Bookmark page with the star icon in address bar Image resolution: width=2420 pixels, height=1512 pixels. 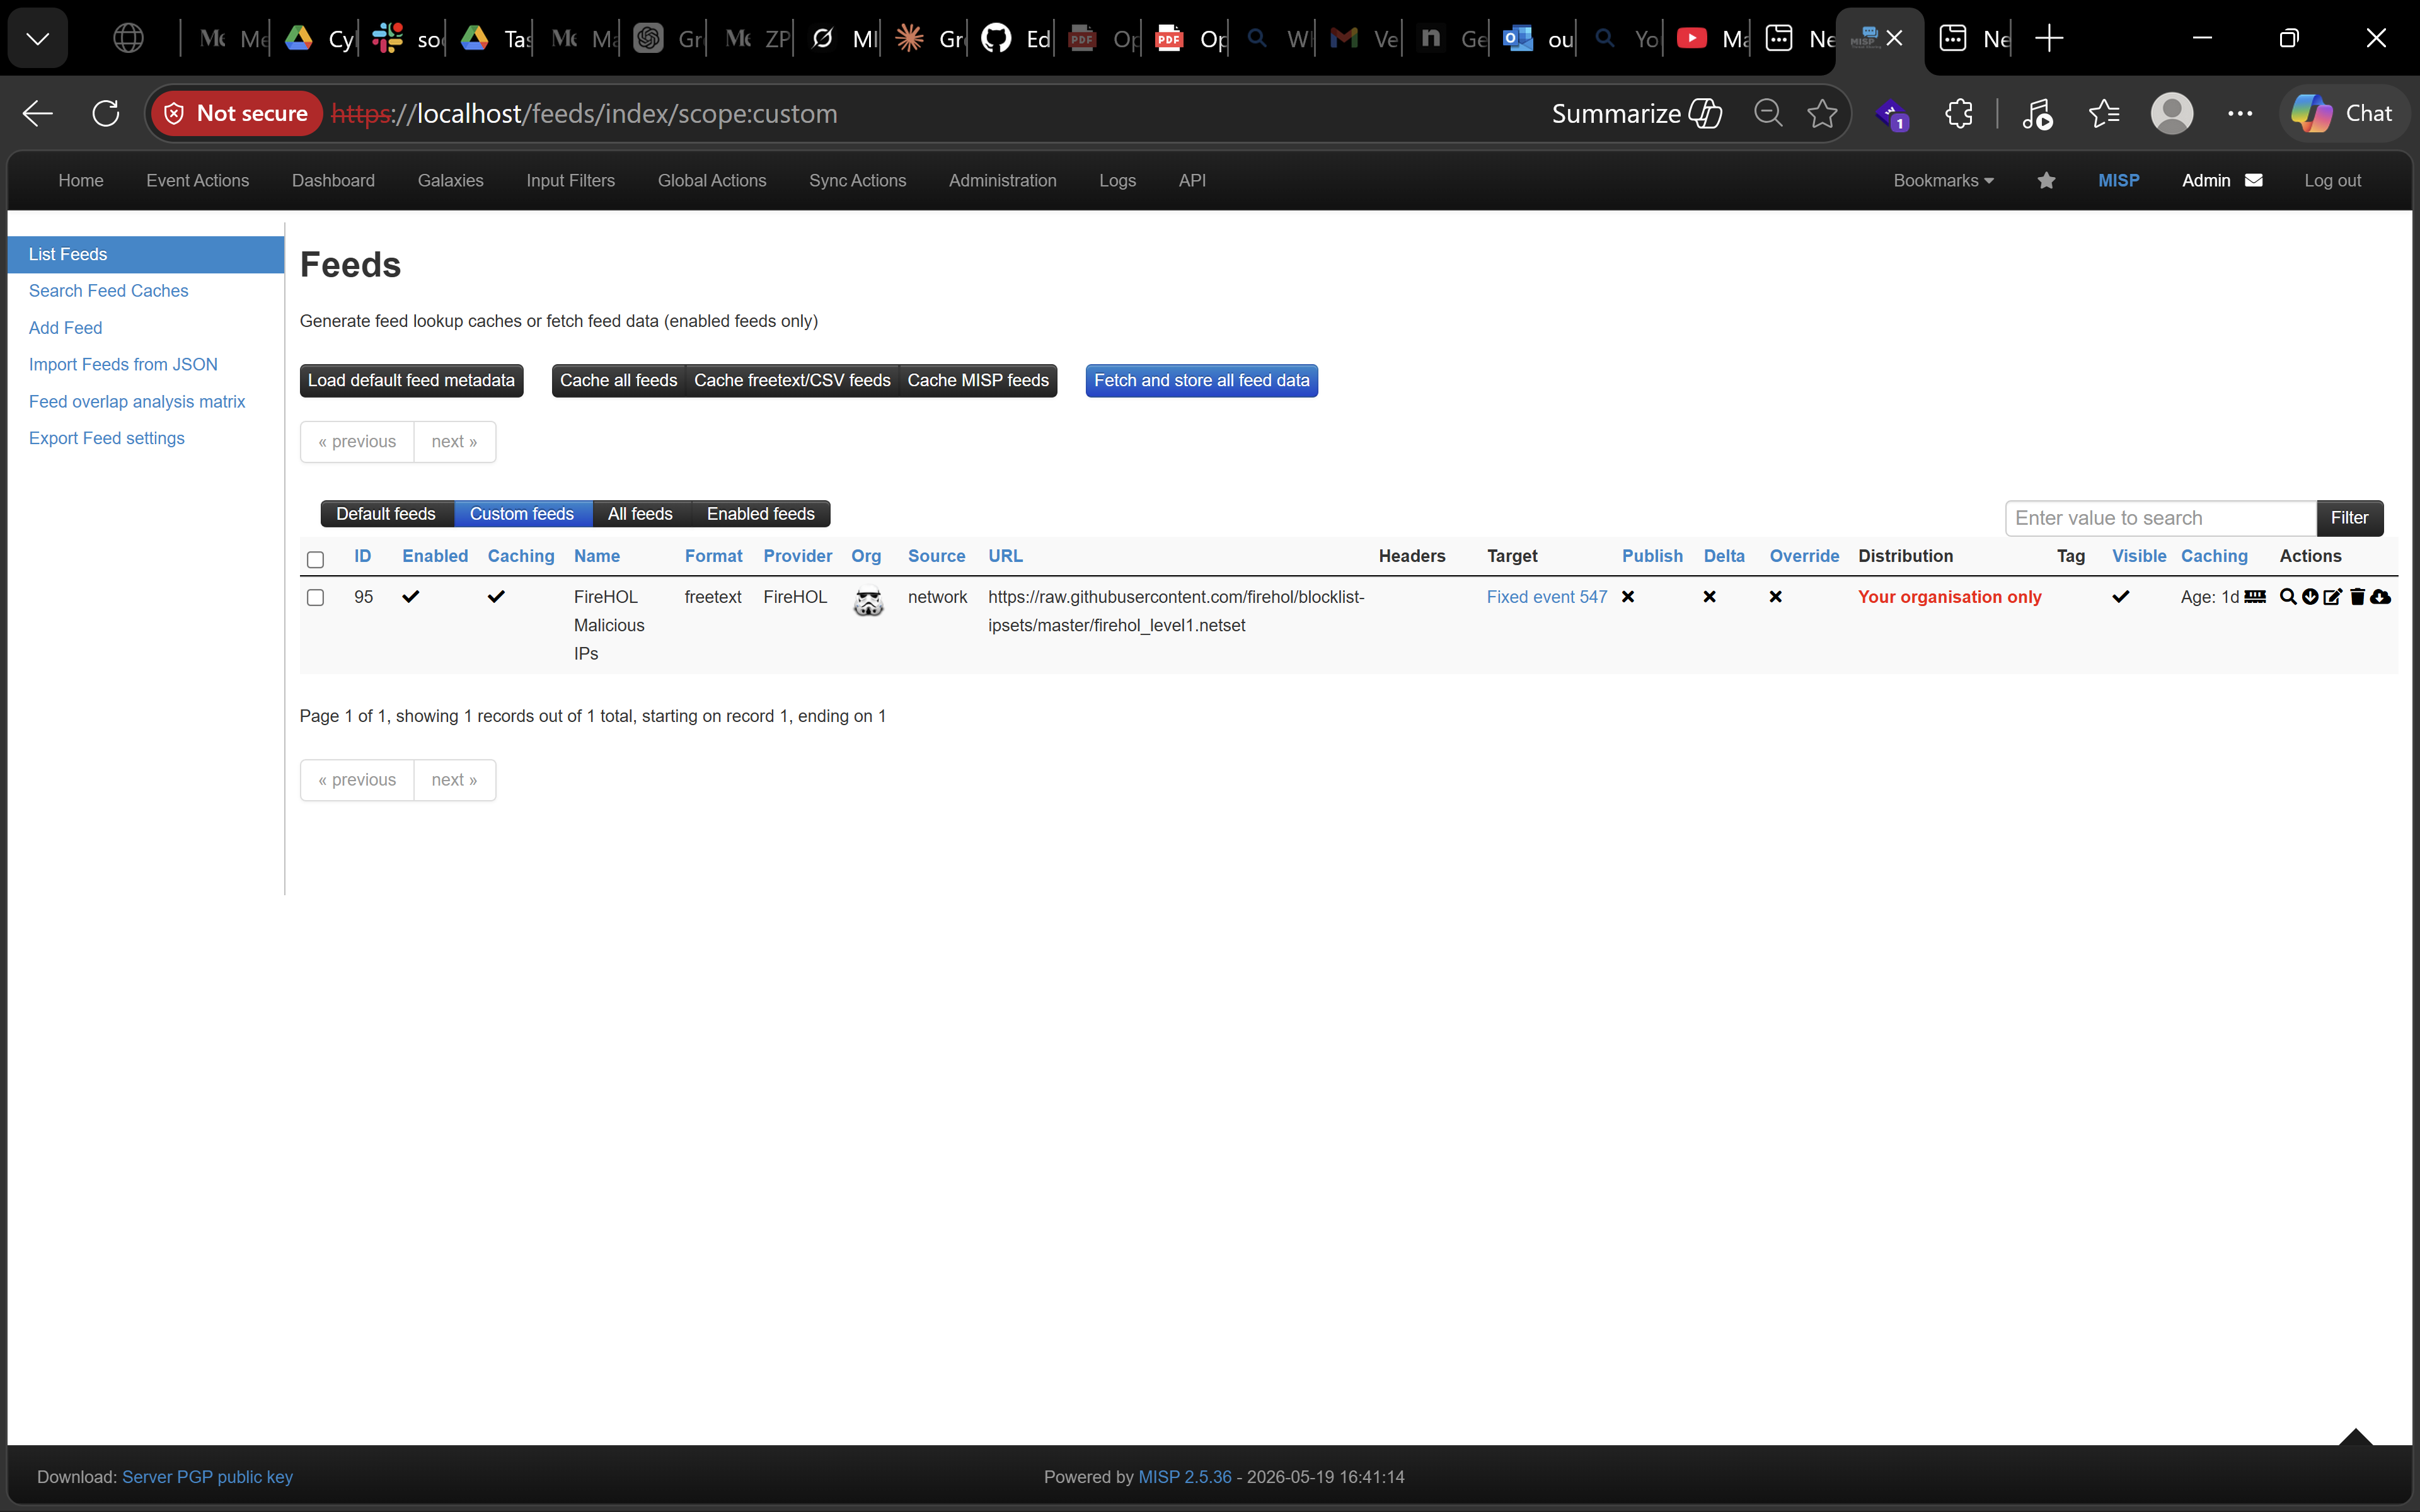tap(1822, 113)
